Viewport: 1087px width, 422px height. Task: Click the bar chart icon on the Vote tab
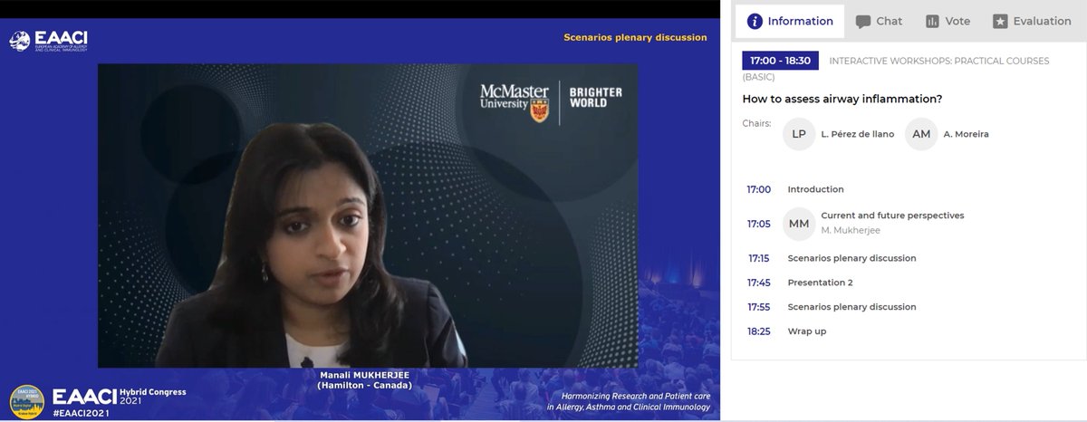931,21
